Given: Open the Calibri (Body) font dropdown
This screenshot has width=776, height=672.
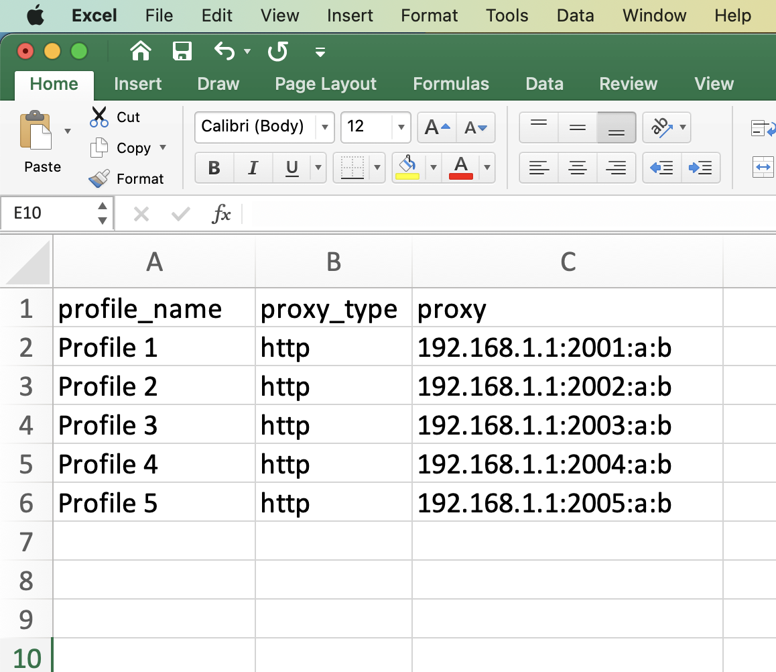Looking at the screenshot, I should tap(324, 127).
